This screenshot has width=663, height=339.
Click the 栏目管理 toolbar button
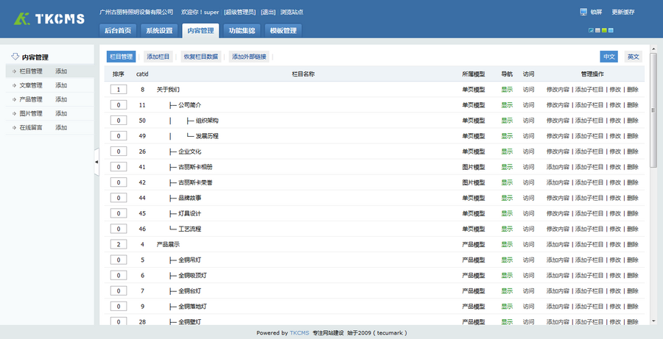click(122, 57)
